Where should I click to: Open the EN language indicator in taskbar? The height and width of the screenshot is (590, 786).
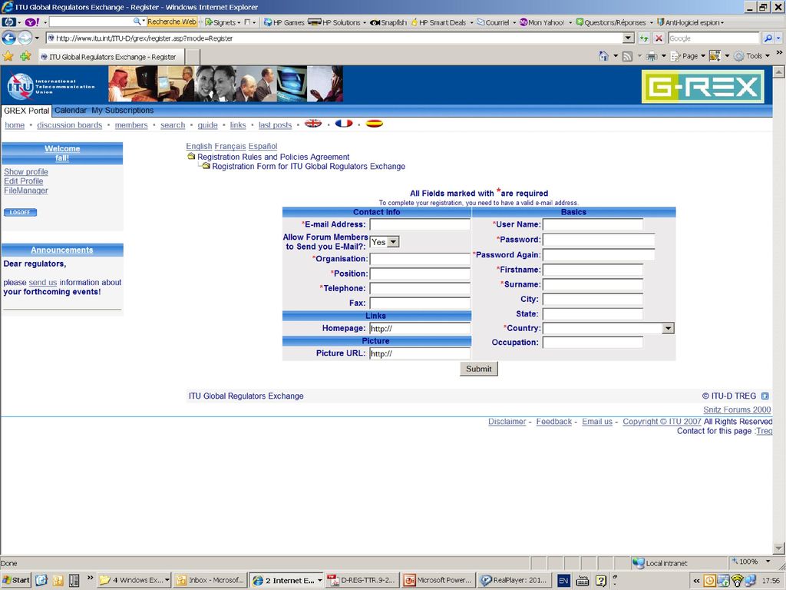(x=563, y=581)
